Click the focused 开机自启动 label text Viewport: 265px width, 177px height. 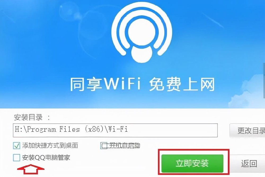pos(123,146)
